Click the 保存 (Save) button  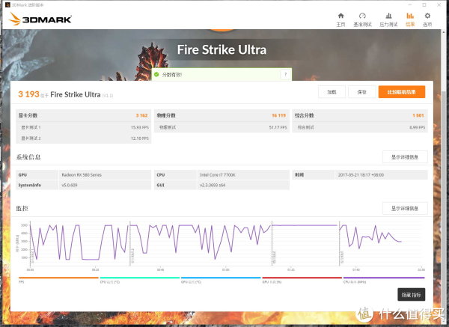361,92
